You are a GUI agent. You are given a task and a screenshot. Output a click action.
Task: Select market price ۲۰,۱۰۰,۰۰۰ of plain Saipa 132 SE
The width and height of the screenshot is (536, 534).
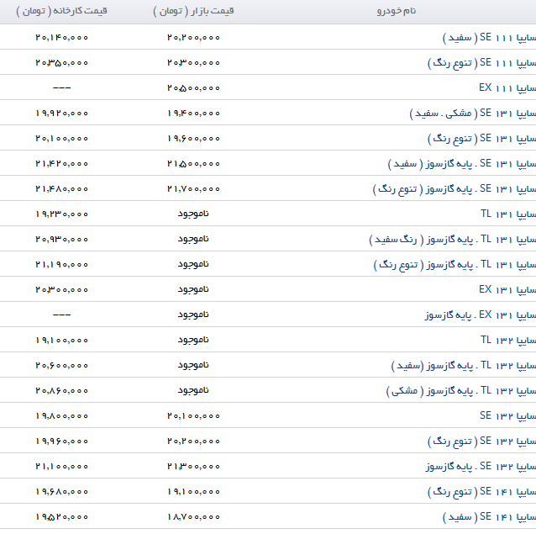pyautogui.click(x=193, y=415)
